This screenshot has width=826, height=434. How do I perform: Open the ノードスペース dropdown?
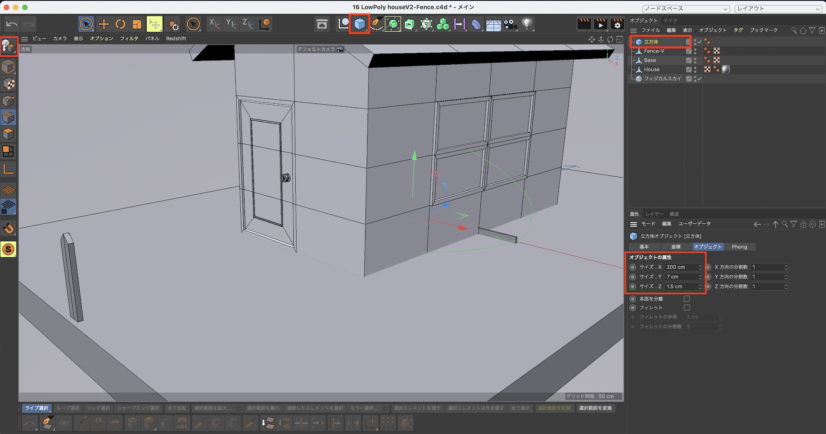[686, 9]
